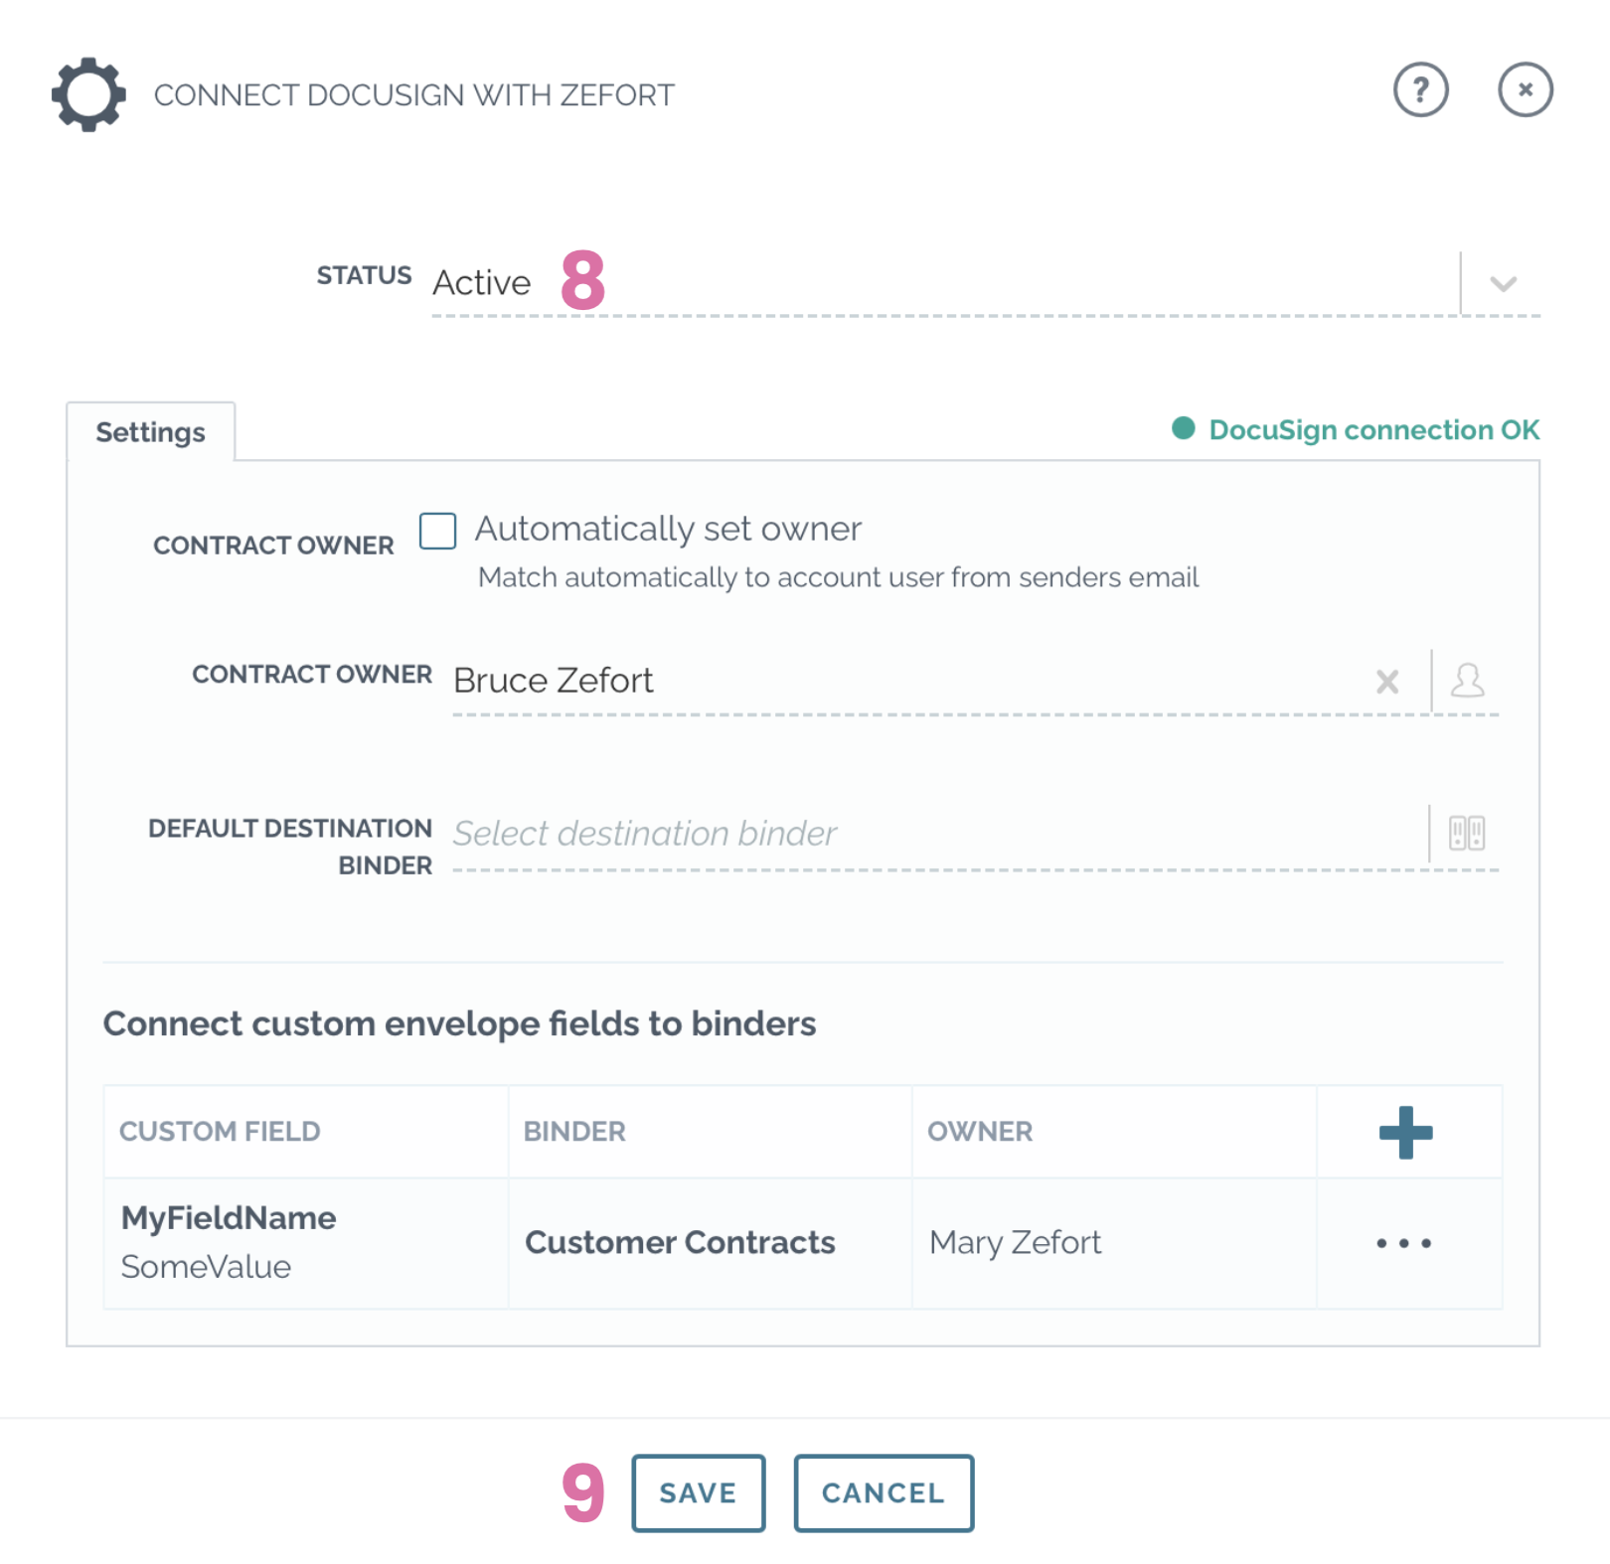Click SomeValue under MyFieldName
Screen dimensions: 1610x1564
tap(206, 1267)
